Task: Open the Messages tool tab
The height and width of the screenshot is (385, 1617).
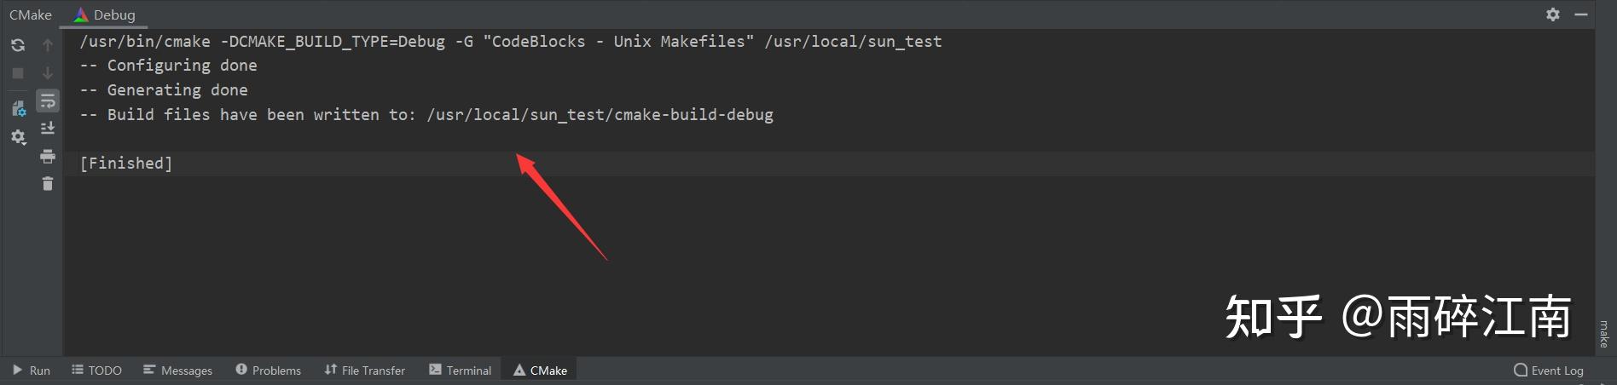Action: (177, 371)
